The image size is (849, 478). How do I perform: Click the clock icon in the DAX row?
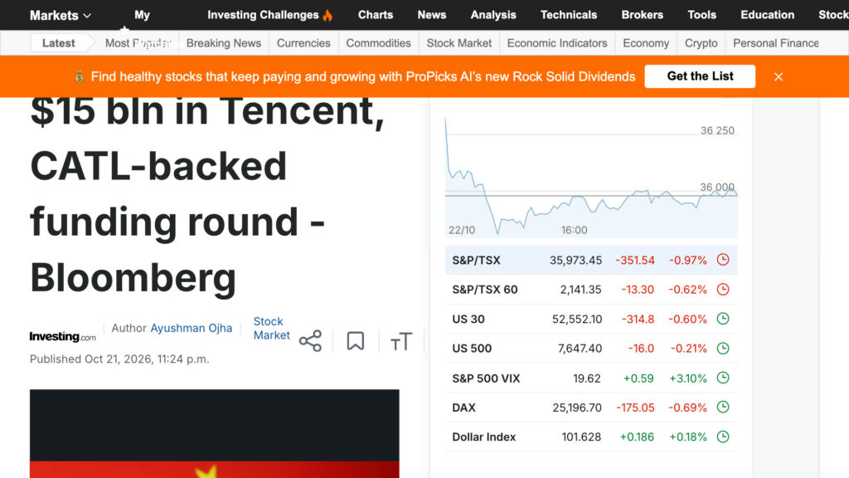(x=723, y=407)
